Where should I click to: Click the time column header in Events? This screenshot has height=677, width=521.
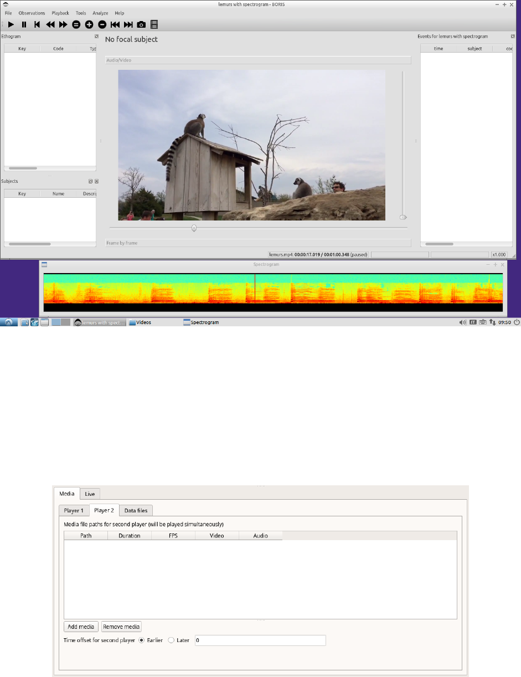(x=439, y=49)
